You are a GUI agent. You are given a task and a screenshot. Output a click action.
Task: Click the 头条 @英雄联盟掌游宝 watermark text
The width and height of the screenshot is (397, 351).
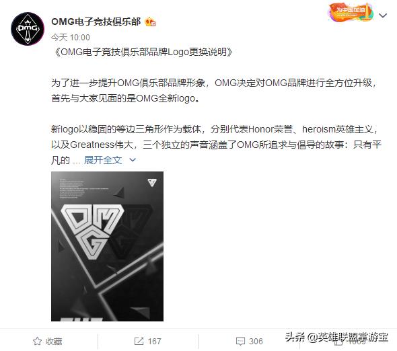(x=336, y=338)
